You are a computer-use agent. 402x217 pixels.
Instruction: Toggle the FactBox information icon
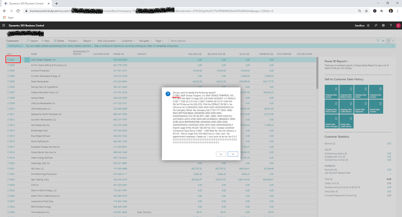coord(388,41)
